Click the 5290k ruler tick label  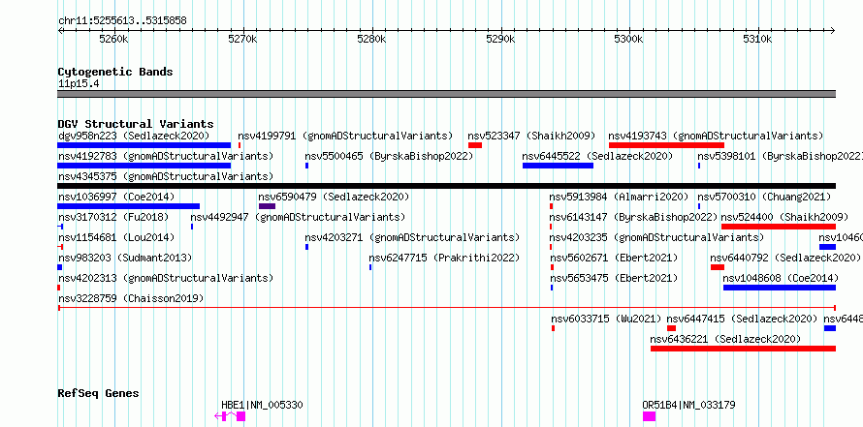500,39
